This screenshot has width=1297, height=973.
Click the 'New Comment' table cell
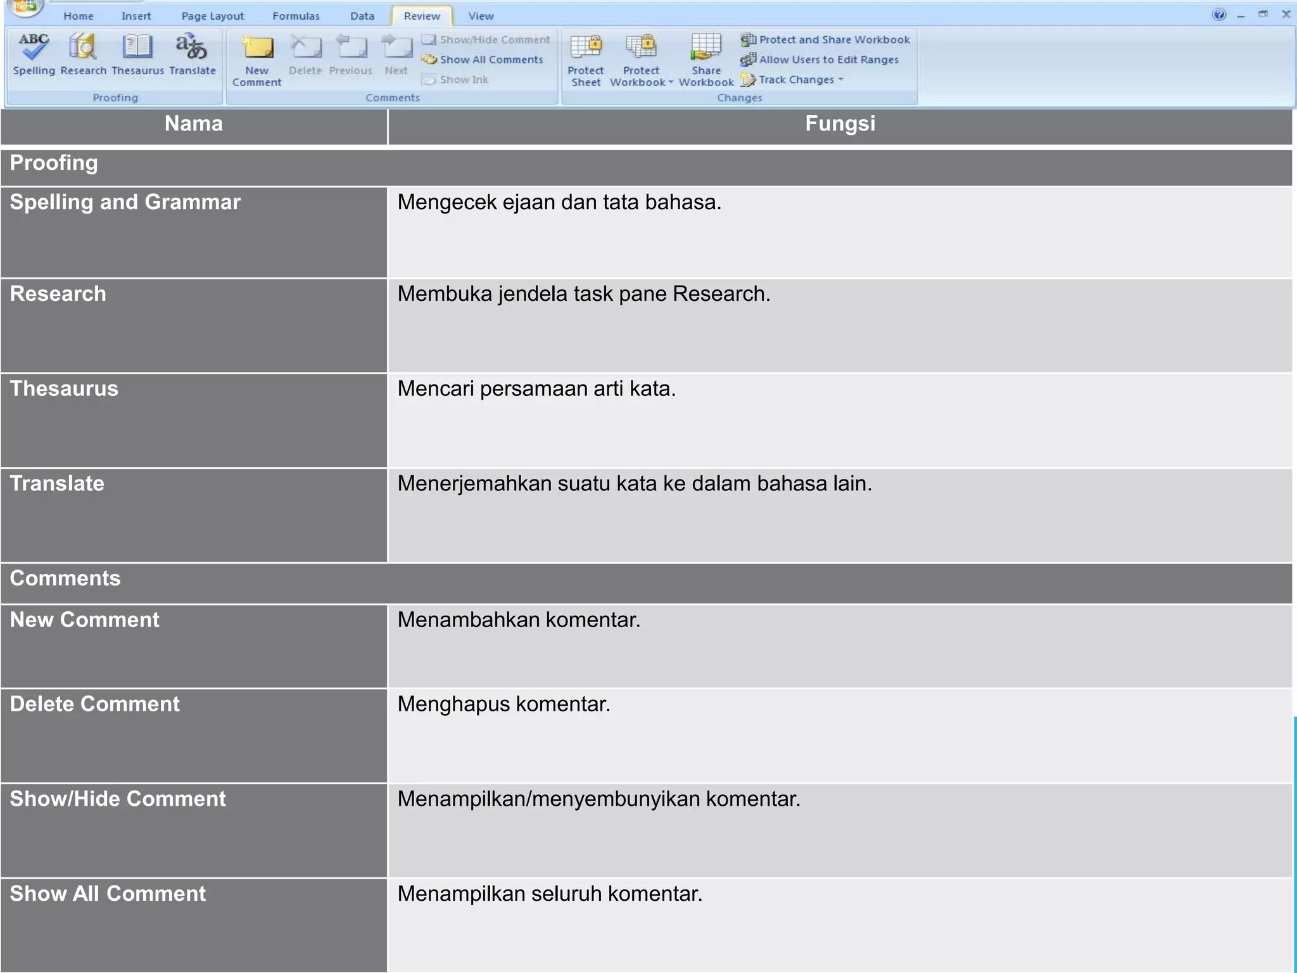(194, 646)
